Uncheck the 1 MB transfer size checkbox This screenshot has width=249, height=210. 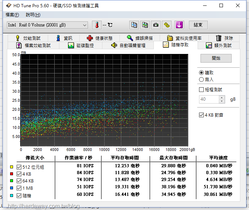coord(19,188)
